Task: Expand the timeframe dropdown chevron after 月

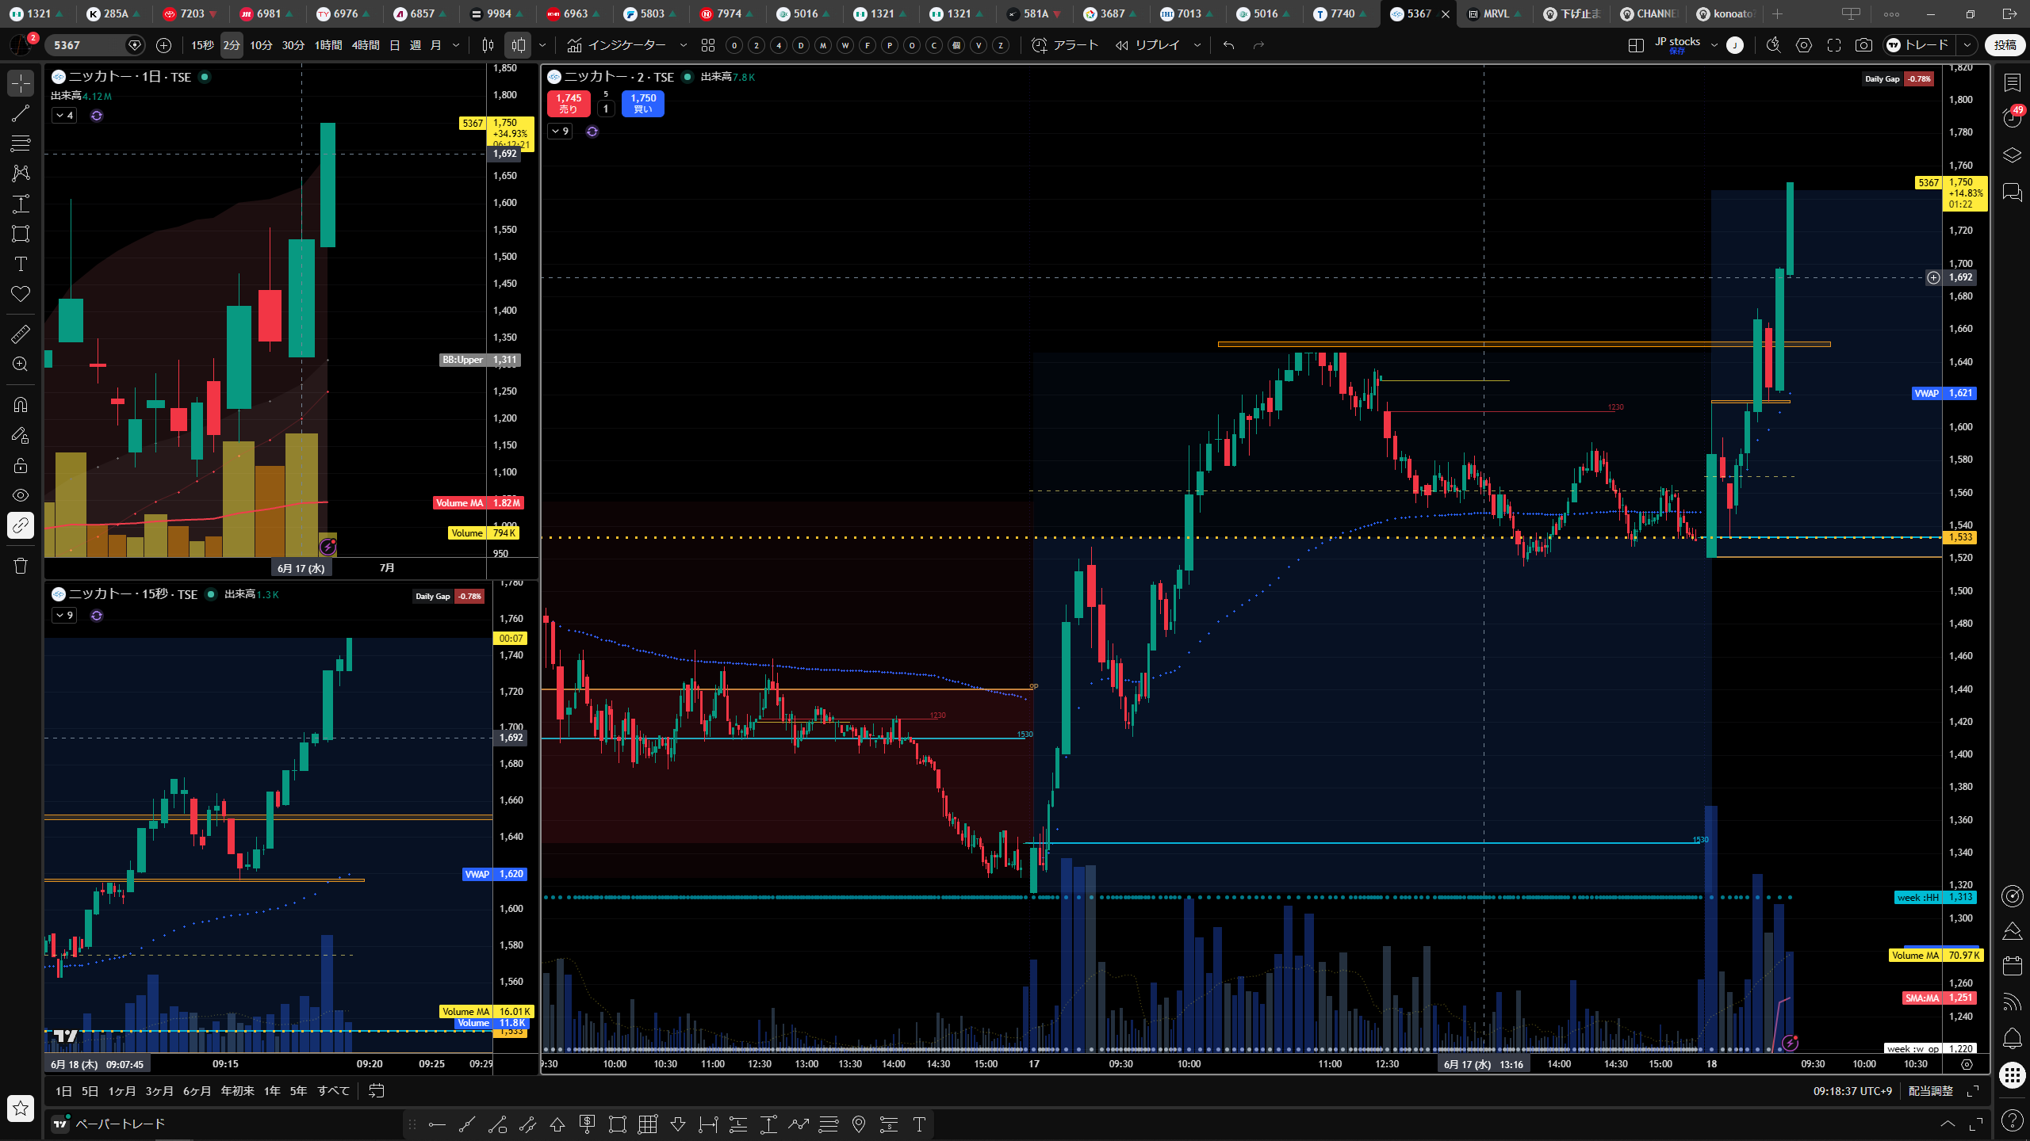Action: tap(456, 45)
